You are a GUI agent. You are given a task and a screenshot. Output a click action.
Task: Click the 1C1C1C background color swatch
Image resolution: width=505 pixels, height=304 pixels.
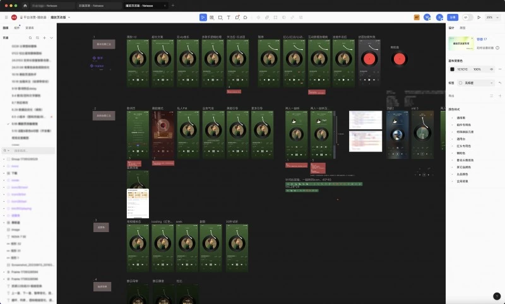[452, 69]
